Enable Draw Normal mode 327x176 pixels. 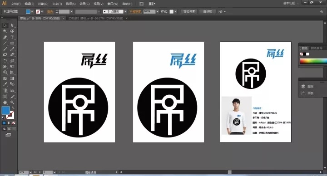point(4,129)
